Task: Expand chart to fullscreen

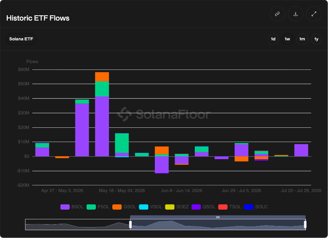Action: point(314,14)
